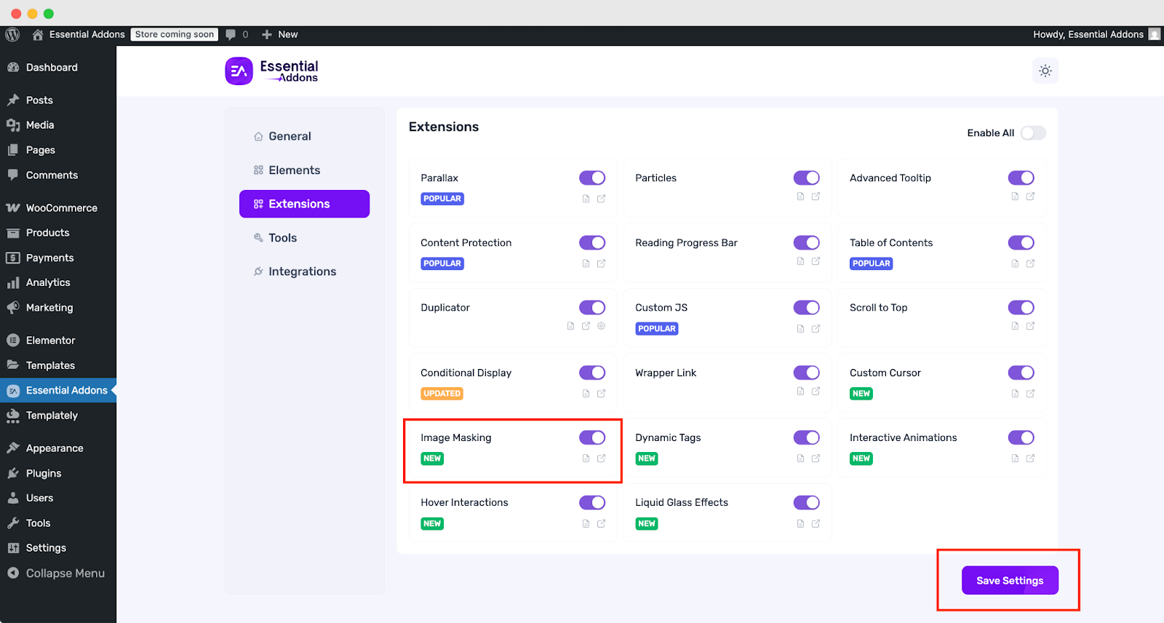Click the Save Settings button
Screen dimensions: 1164x623
click(x=1009, y=581)
